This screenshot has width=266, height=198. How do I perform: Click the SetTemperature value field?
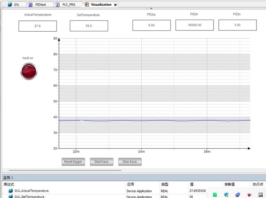click(x=89, y=26)
